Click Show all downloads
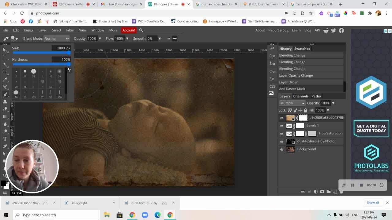392x220 pixels. click(x=373, y=203)
